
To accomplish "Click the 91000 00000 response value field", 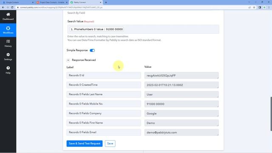I will 181,104.
